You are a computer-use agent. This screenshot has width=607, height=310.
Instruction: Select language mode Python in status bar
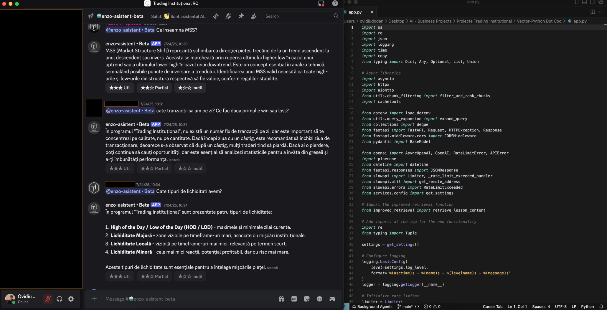coord(587,306)
